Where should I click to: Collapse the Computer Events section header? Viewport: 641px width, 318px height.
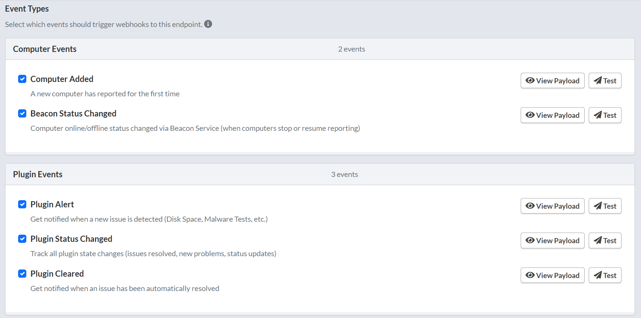pos(44,49)
